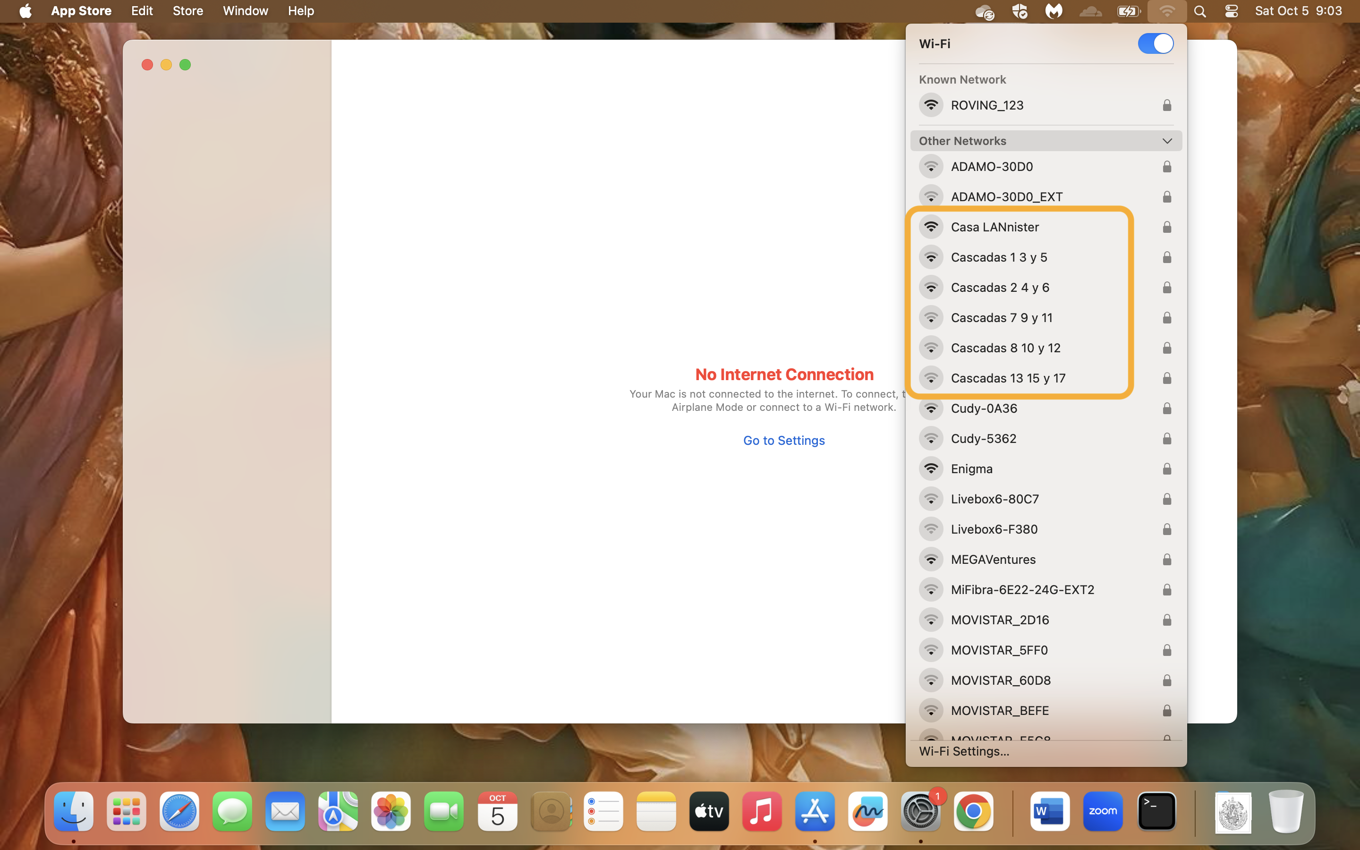Image resolution: width=1360 pixels, height=850 pixels.
Task: Open Wi-Fi Settings…
Action: [964, 751]
